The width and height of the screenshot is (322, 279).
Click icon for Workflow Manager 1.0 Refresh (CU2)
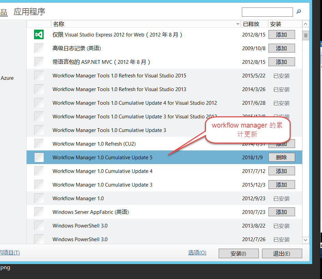click(x=39, y=144)
